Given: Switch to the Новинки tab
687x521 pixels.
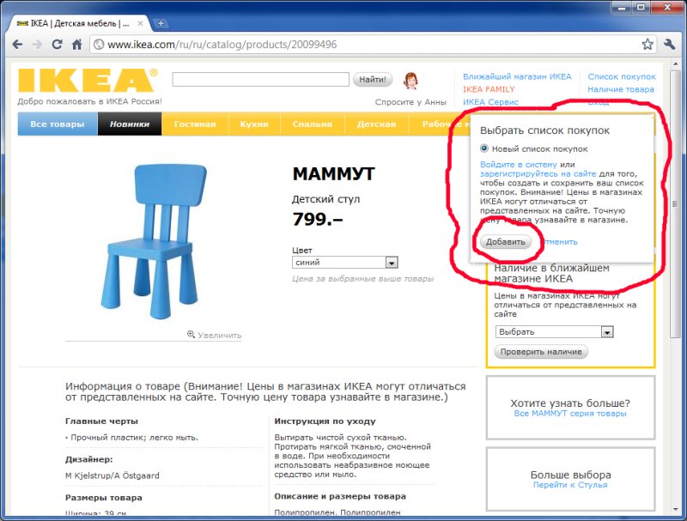Looking at the screenshot, I should tap(130, 124).
